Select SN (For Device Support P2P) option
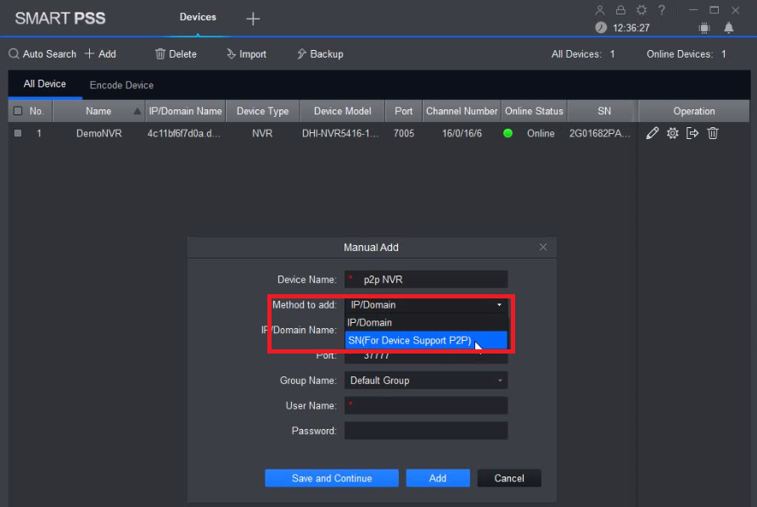 click(x=410, y=340)
